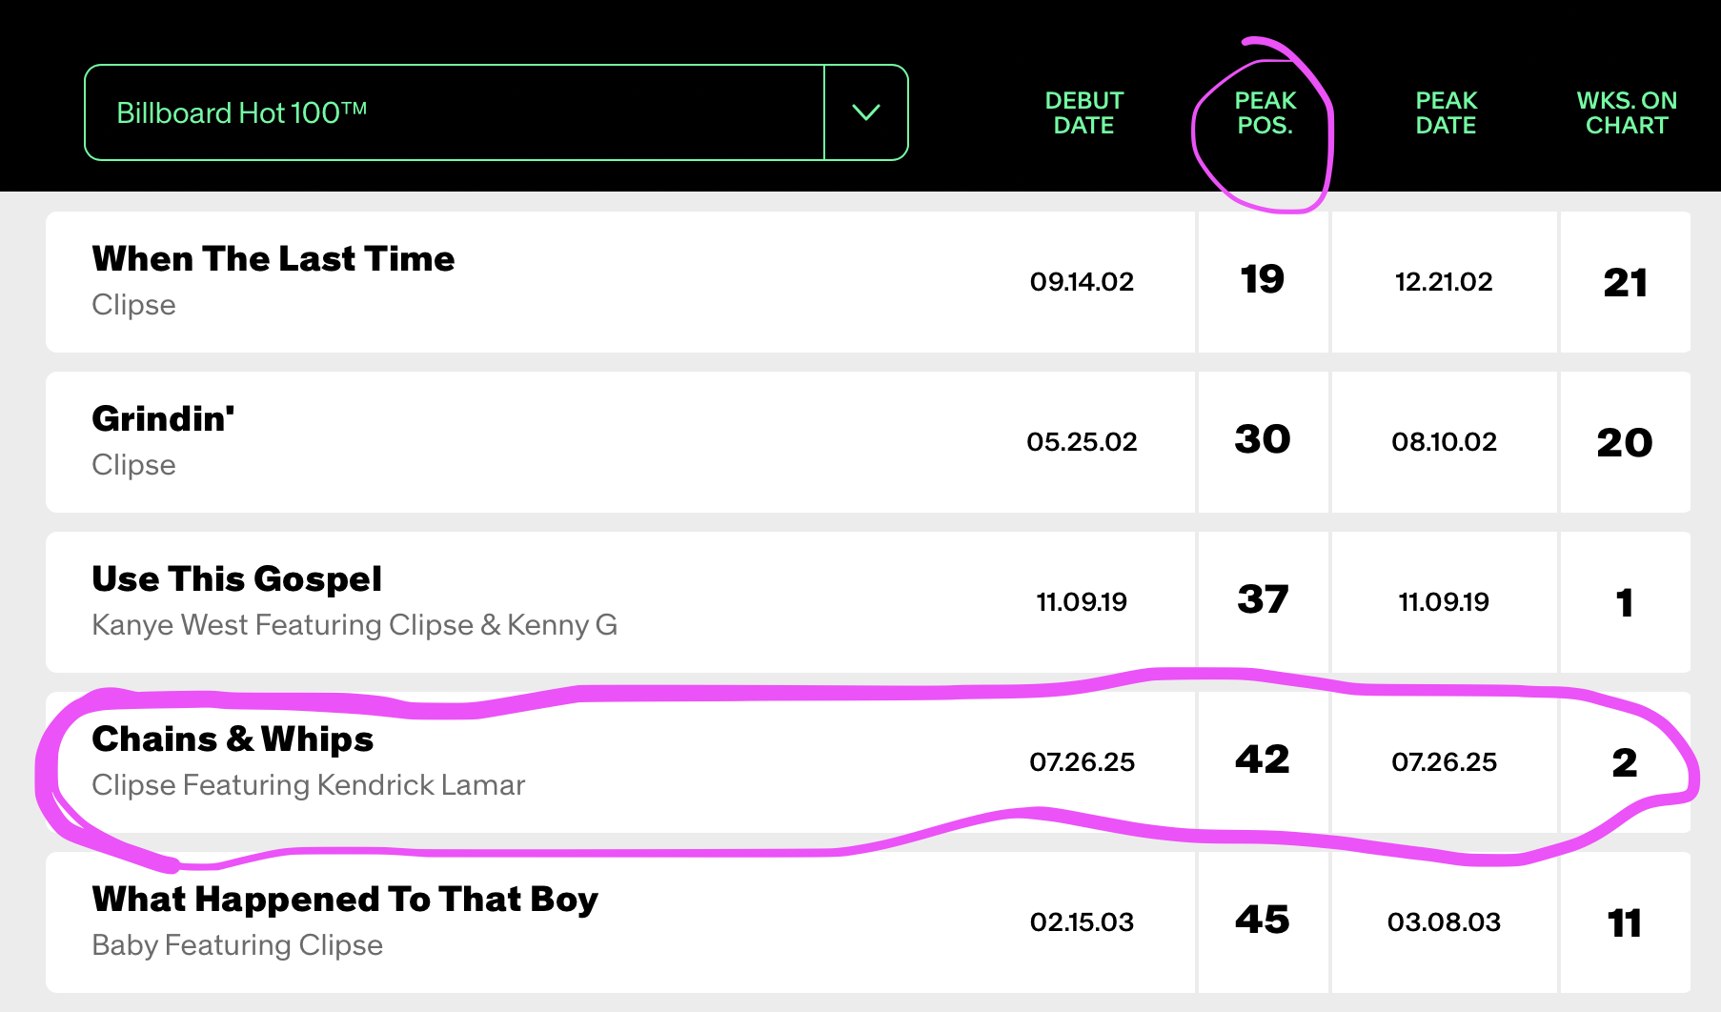Open the chart selector dropdown arrow
The width and height of the screenshot is (1721, 1012).
coord(865,112)
